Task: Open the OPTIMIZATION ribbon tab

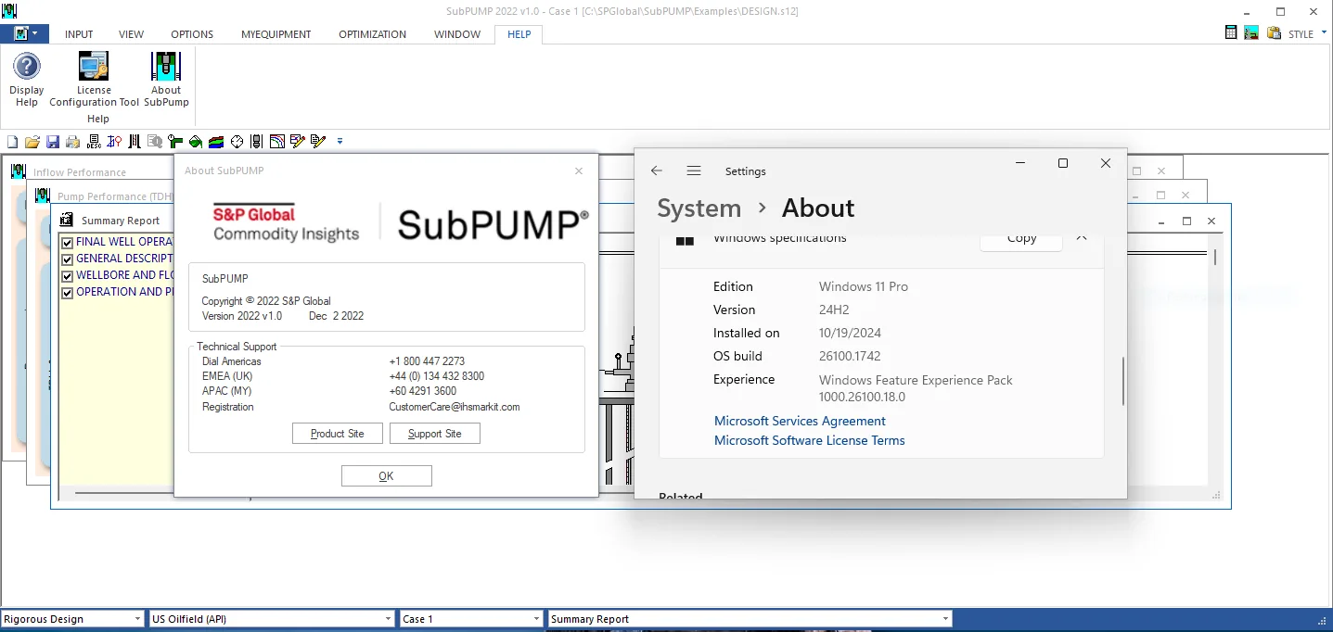Action: (x=372, y=34)
